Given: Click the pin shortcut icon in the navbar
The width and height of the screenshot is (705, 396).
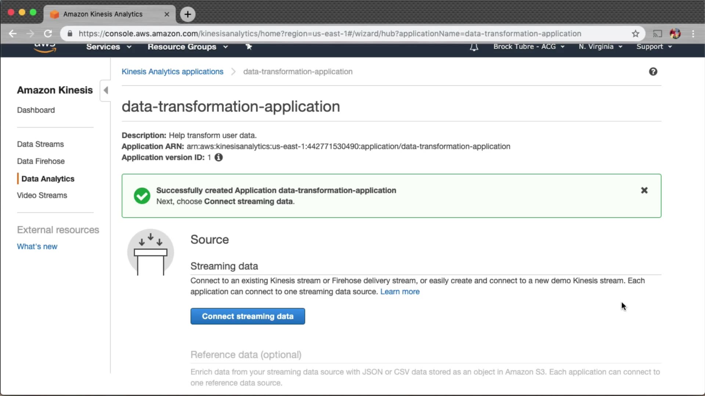Looking at the screenshot, I should point(249,47).
